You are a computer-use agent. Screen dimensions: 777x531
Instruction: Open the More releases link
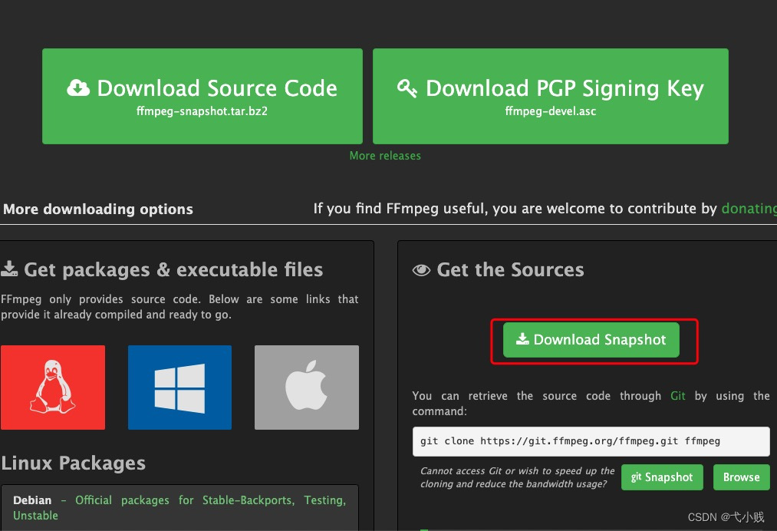point(385,156)
